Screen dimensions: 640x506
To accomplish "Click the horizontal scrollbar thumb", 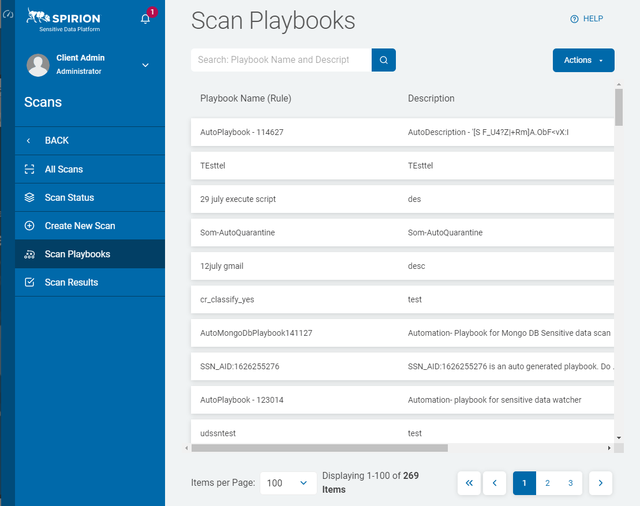I will [320, 448].
